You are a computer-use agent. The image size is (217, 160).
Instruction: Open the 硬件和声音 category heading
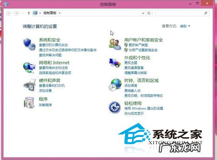pos(49,80)
